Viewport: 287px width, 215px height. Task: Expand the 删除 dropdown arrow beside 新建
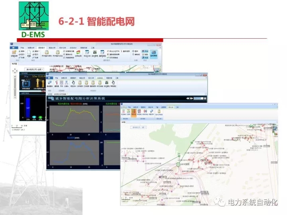click(39, 51)
